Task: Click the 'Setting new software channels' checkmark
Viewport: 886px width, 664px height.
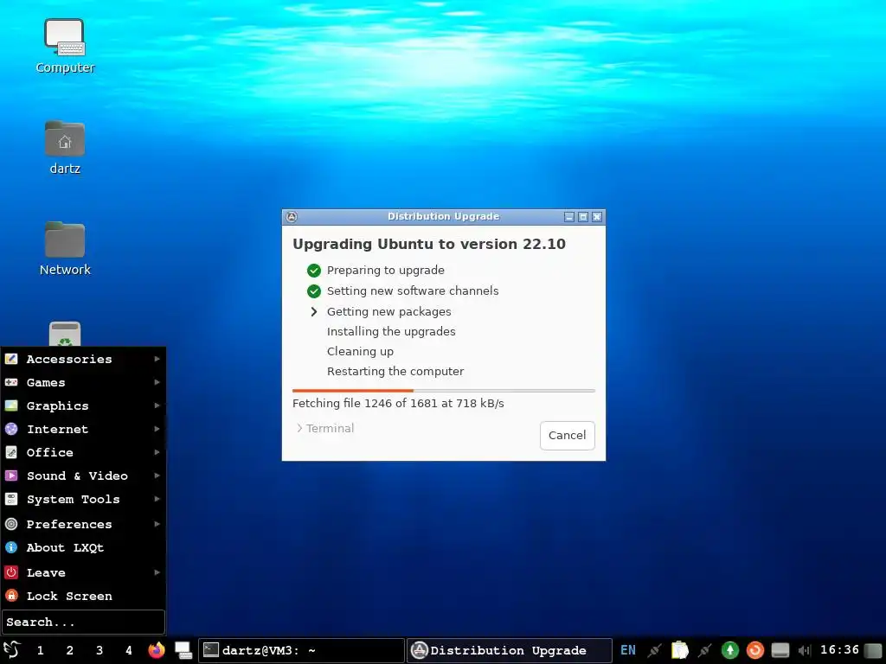Action: (313, 291)
